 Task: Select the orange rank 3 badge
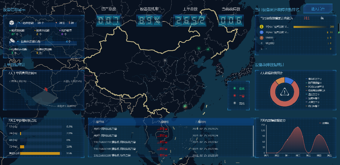coord(261,37)
